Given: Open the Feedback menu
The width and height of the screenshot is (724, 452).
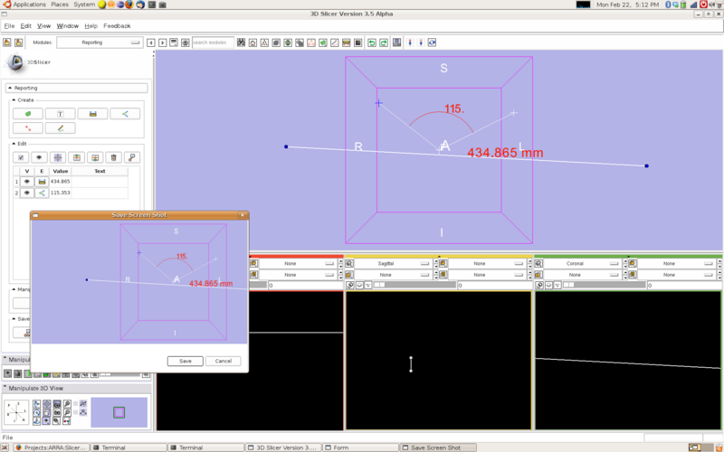Looking at the screenshot, I should pyautogui.click(x=117, y=26).
